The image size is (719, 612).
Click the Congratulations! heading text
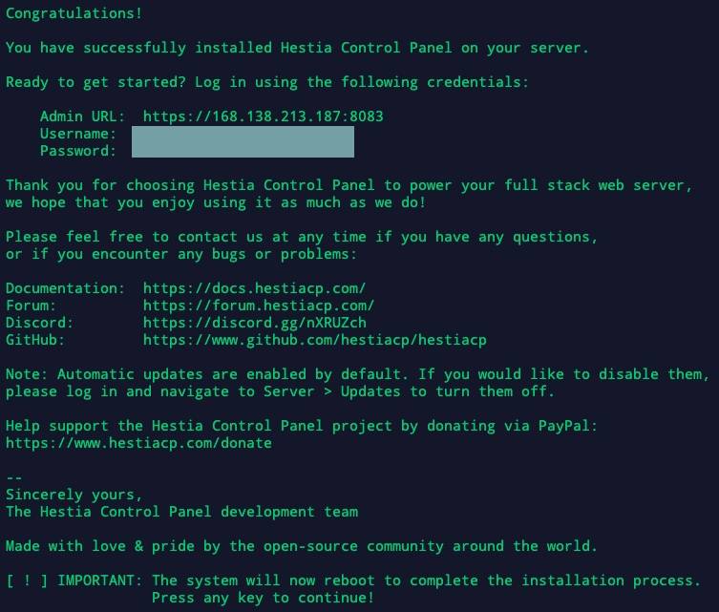74,13
